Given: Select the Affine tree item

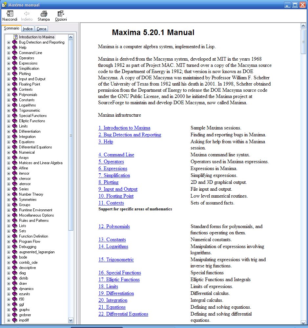Looking at the screenshot, I should click(x=23, y=168).
